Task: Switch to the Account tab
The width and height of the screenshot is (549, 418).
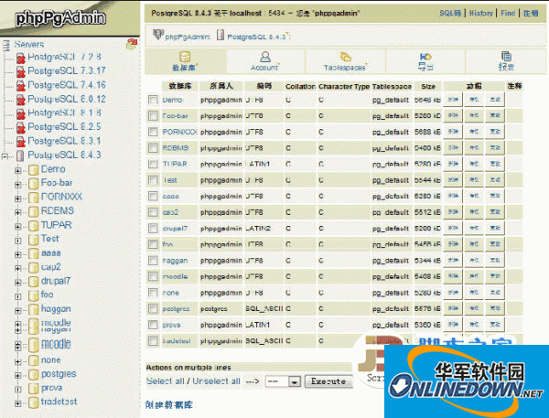Action: coord(265,61)
